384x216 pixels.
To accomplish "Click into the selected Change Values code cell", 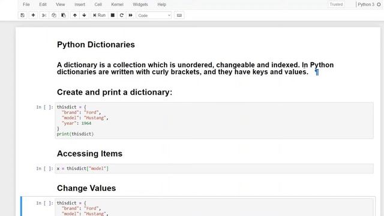I will point(214,208).
